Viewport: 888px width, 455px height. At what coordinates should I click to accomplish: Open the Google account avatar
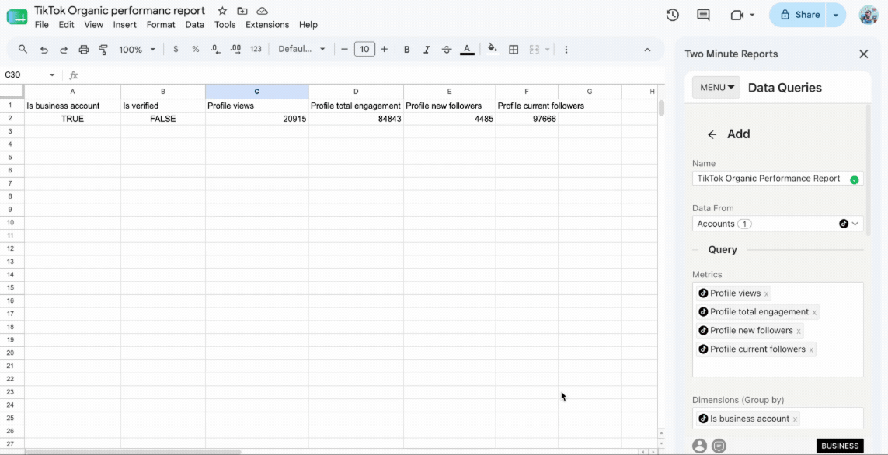(x=868, y=16)
